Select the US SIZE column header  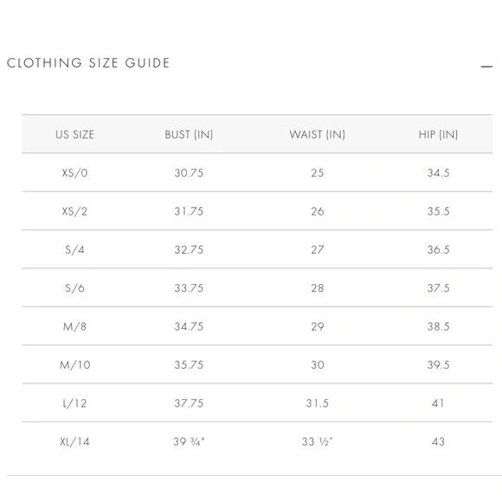[x=75, y=134]
